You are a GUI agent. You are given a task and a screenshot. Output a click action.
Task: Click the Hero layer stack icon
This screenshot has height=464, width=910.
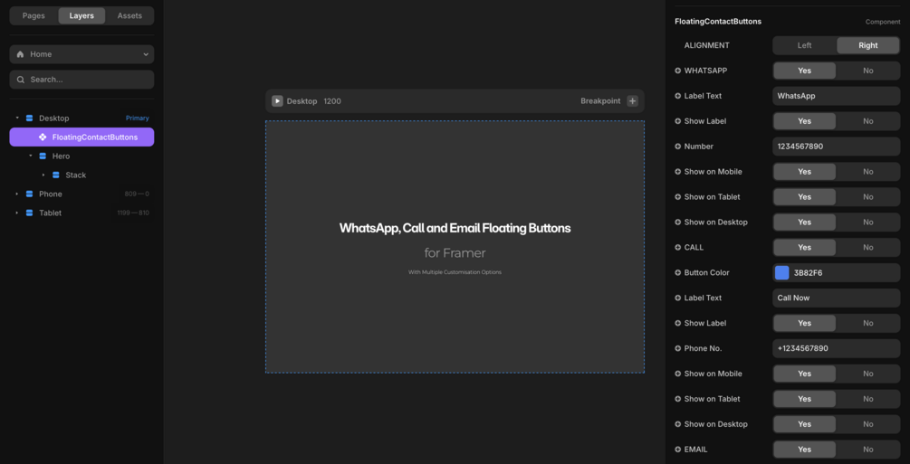(43, 156)
